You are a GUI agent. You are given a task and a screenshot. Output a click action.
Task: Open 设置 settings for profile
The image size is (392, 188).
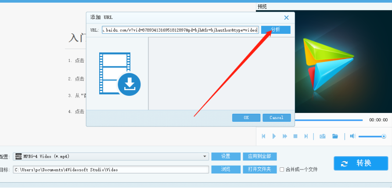tap(226, 156)
